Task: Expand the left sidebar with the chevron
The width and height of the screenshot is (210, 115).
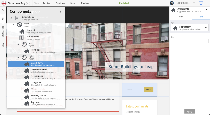Action: point(3,10)
